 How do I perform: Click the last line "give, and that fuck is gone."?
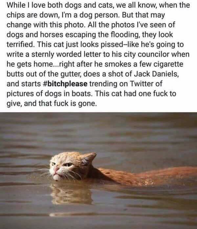click(52, 104)
